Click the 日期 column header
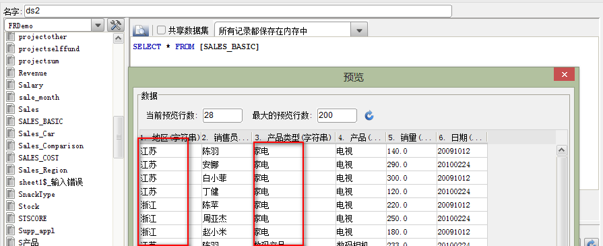The width and height of the screenshot is (603, 246). point(462,137)
